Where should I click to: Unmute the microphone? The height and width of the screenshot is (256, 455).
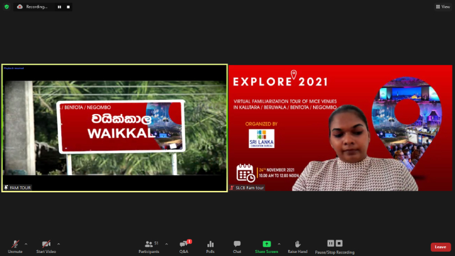coord(15,247)
